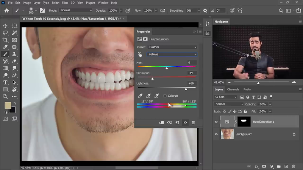
Task: Open the Yellows color range dropdown
Action: point(172,54)
